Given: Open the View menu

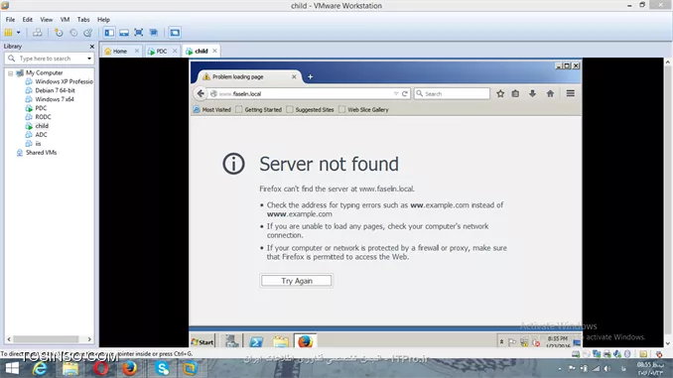Looking at the screenshot, I should click(x=47, y=19).
